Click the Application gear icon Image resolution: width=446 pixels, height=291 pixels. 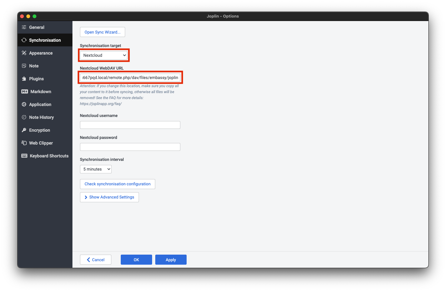(24, 104)
